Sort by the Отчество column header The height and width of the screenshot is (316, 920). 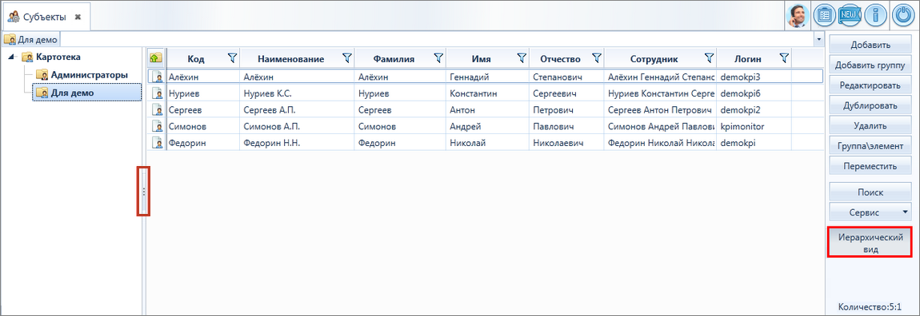click(x=560, y=59)
